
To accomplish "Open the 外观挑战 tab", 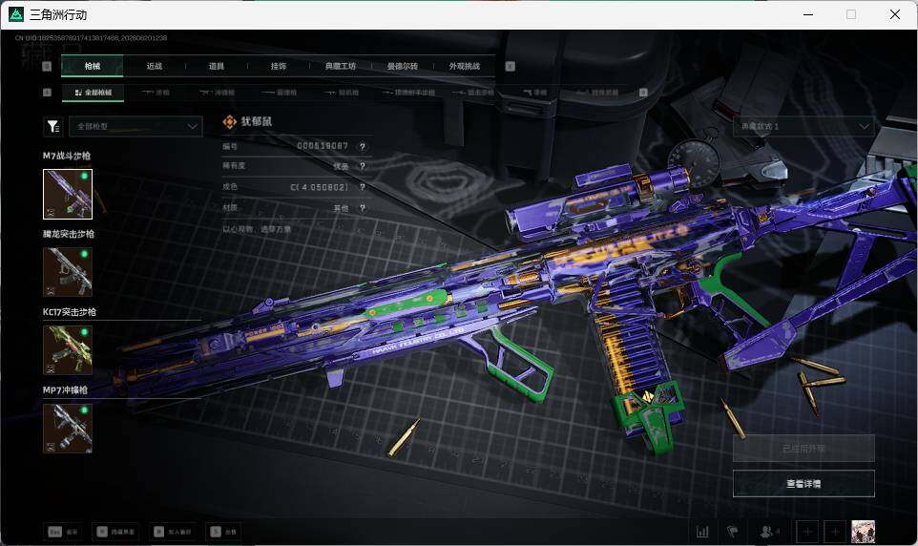I will tap(465, 66).
